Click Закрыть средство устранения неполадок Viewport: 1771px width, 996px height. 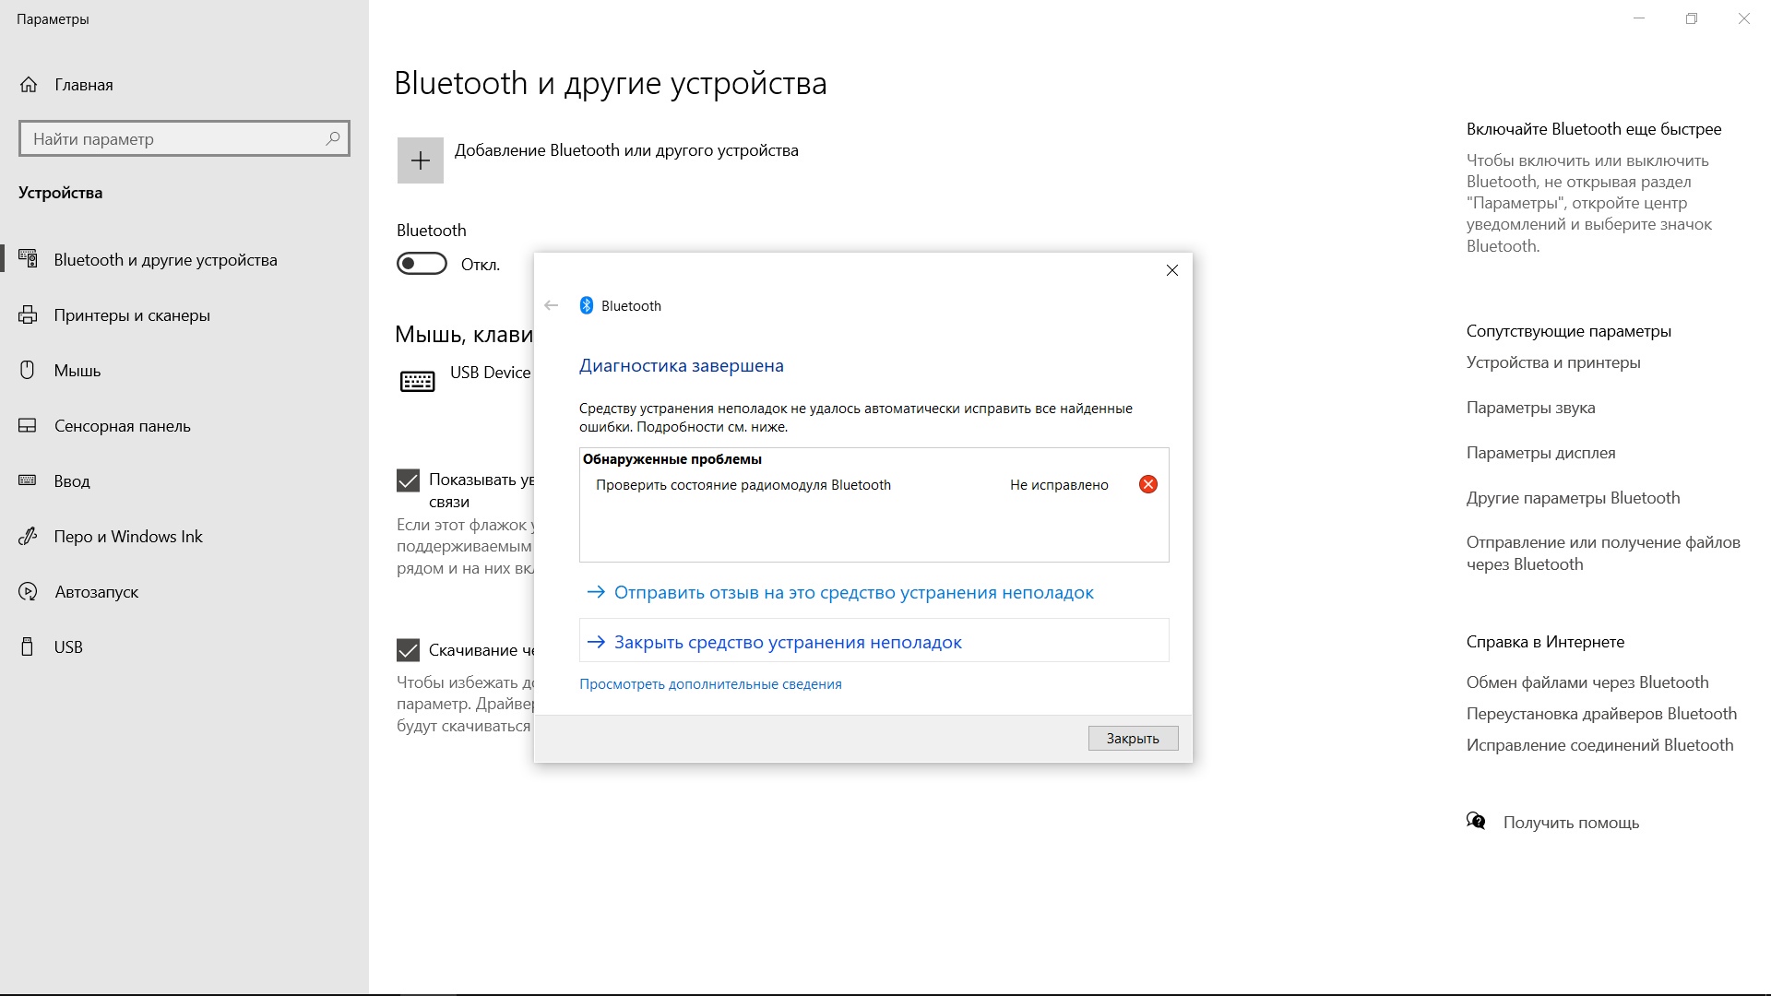[874, 642]
